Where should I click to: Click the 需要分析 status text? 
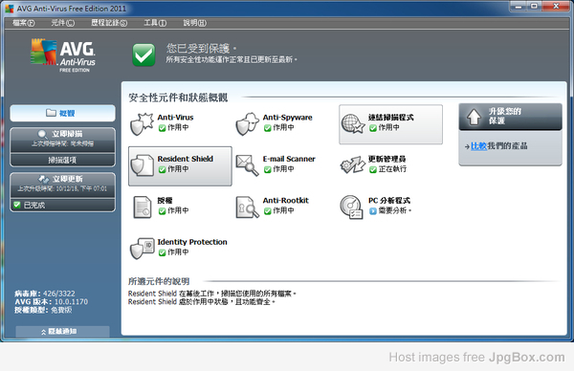(394, 210)
